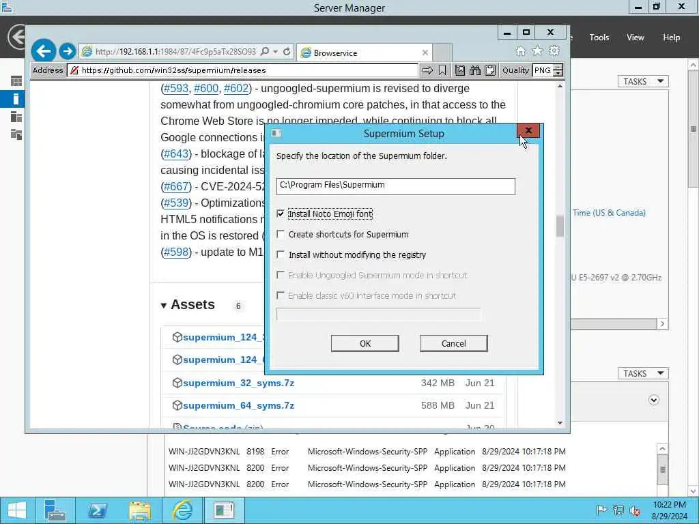Refresh the page in Internet Explorer
The height and width of the screenshot is (524, 699).
(287, 52)
